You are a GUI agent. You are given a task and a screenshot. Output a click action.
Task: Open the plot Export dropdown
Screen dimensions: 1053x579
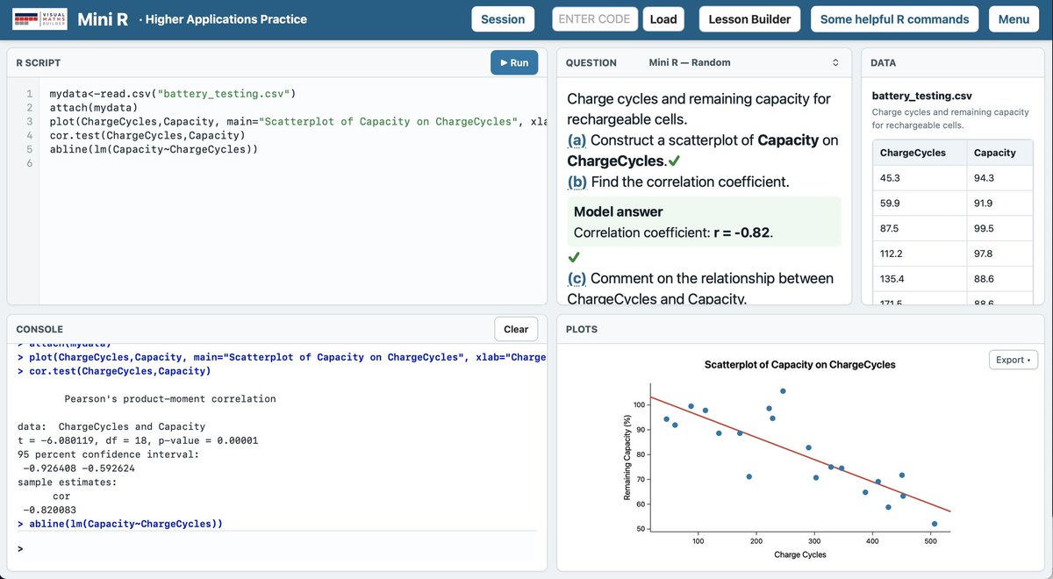(1014, 360)
